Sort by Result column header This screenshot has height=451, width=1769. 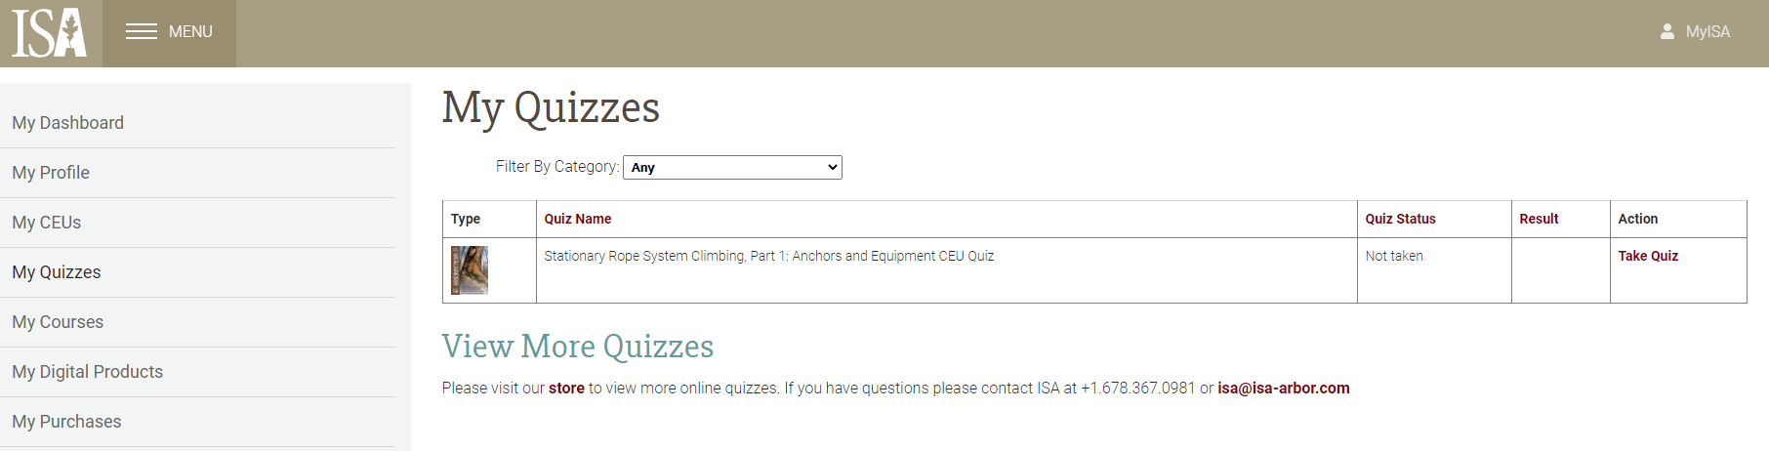click(x=1539, y=220)
